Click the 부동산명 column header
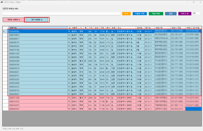The height and width of the screenshot is (131, 203). pos(162,28)
